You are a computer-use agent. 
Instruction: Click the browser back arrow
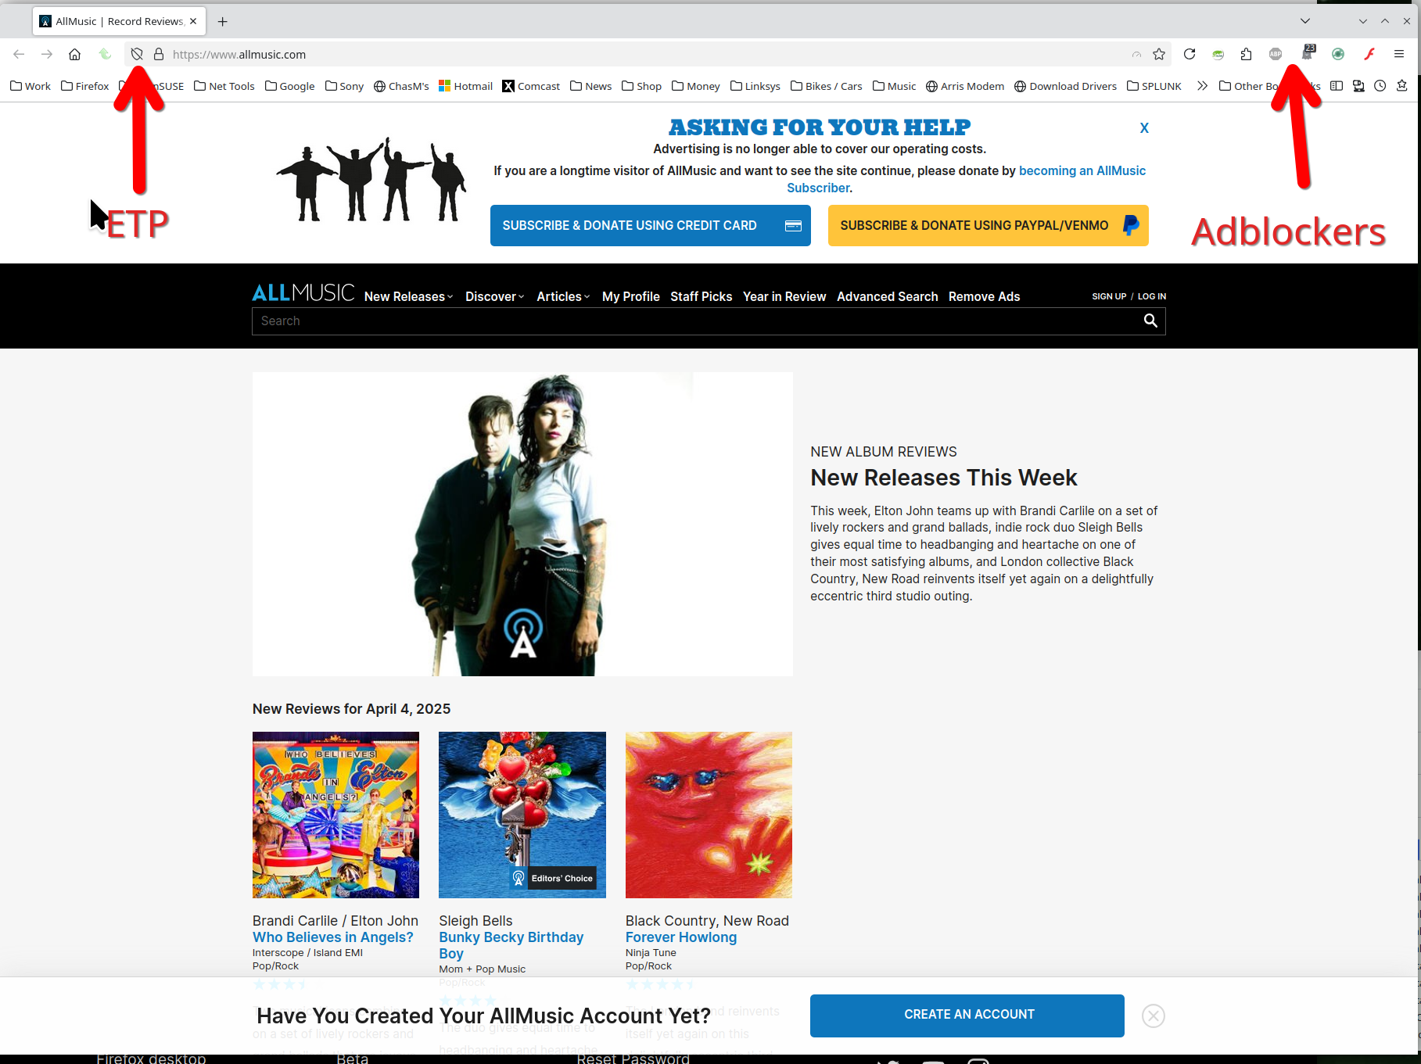click(19, 54)
